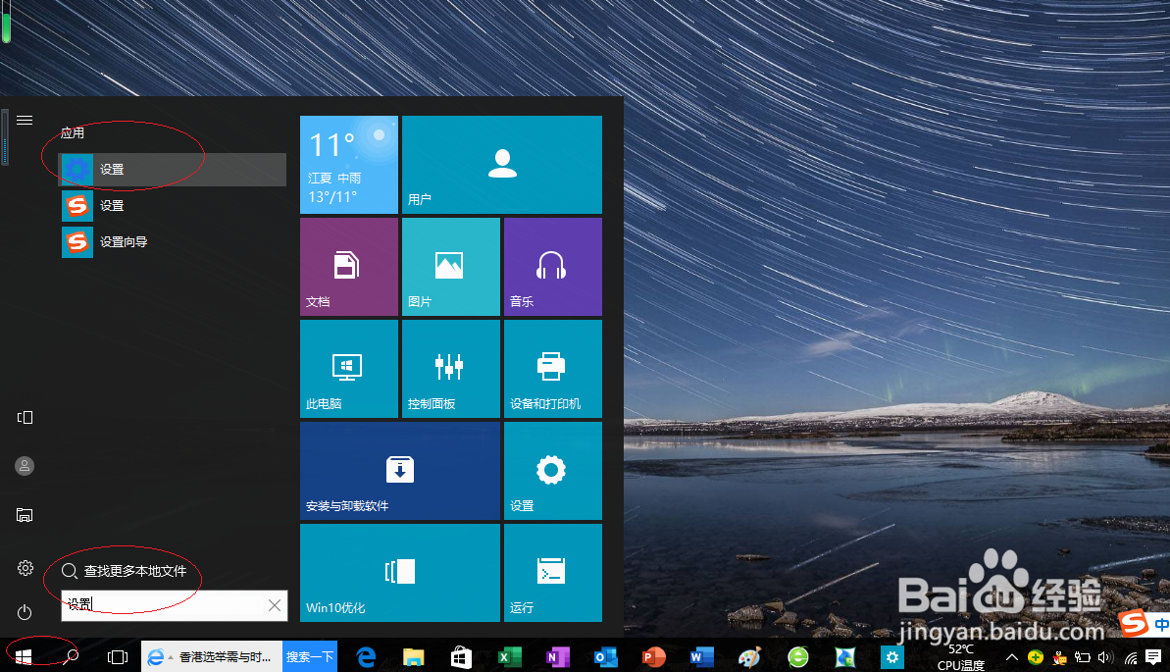Open the 运行 tile

click(x=553, y=573)
